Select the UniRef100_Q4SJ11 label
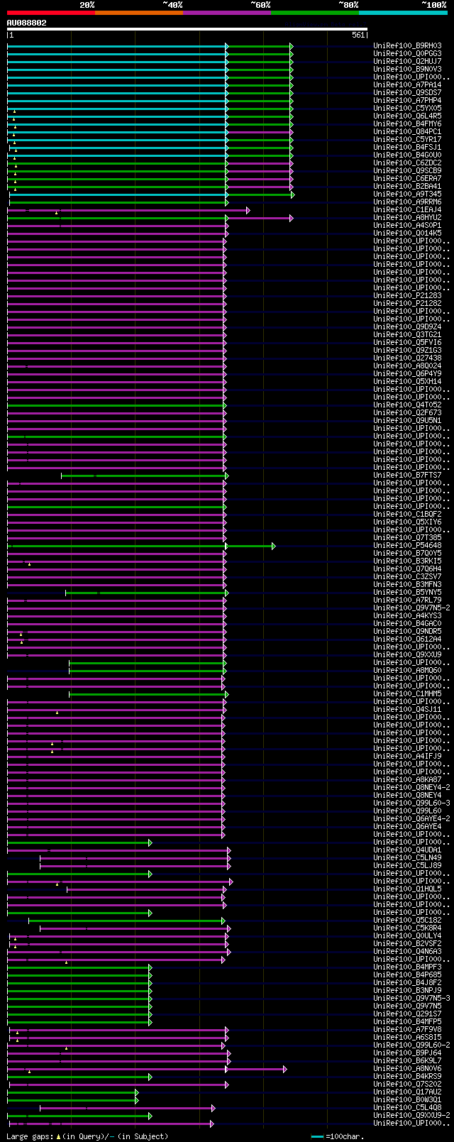454x1142 pixels. pyautogui.click(x=408, y=709)
